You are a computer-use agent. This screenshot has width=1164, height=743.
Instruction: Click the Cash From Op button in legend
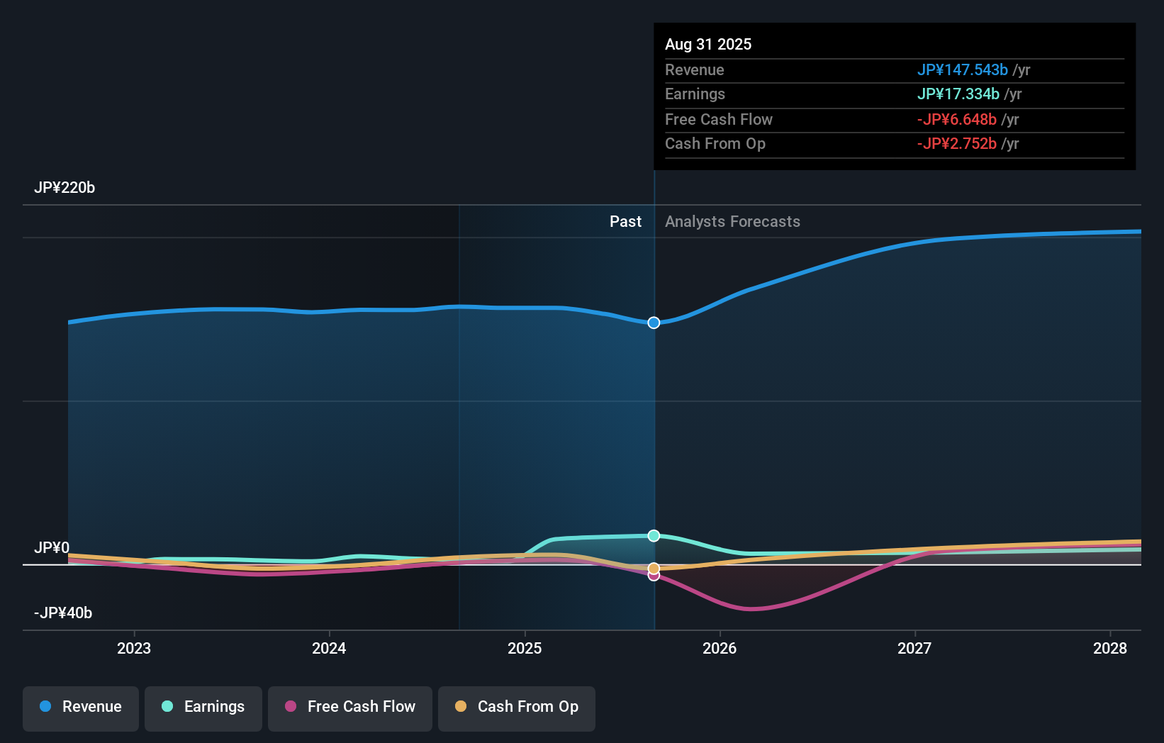pos(516,707)
